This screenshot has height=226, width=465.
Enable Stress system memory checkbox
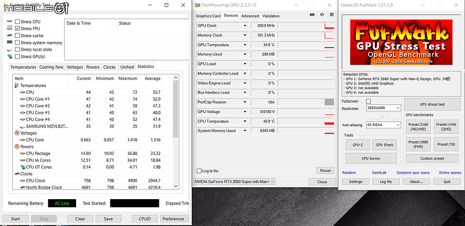[17, 42]
